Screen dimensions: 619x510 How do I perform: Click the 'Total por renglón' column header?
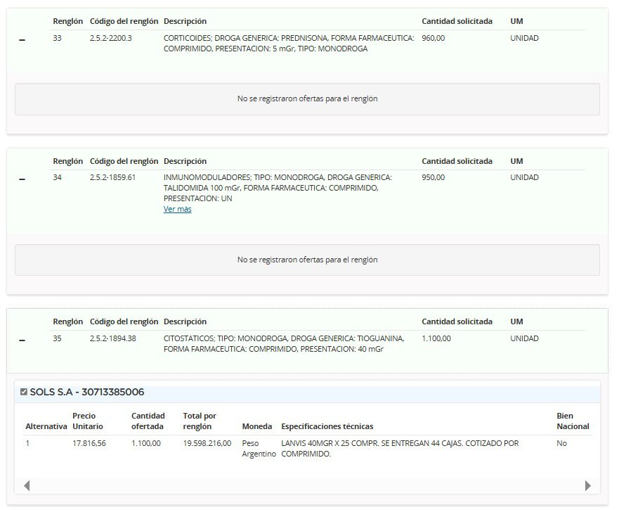tap(200, 421)
